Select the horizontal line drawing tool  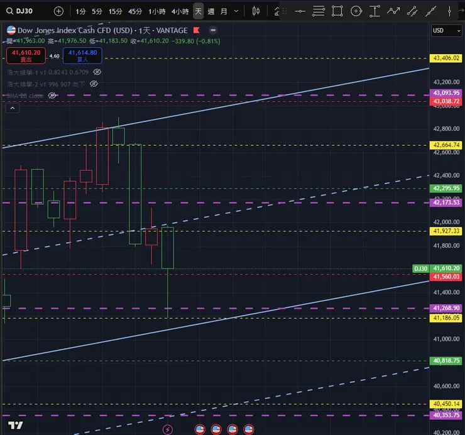pyautogui.click(x=300, y=11)
